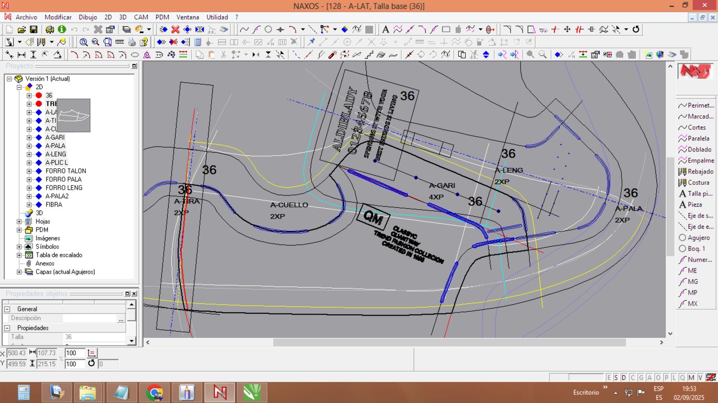Click the red X delete piece icon
This screenshot has height=403, width=718.
pos(176,30)
